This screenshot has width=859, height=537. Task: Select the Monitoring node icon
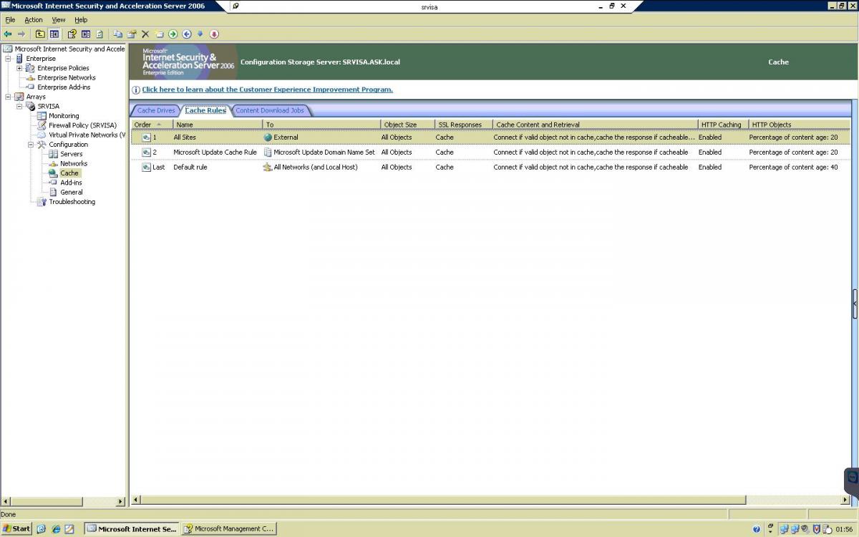[x=42, y=116]
